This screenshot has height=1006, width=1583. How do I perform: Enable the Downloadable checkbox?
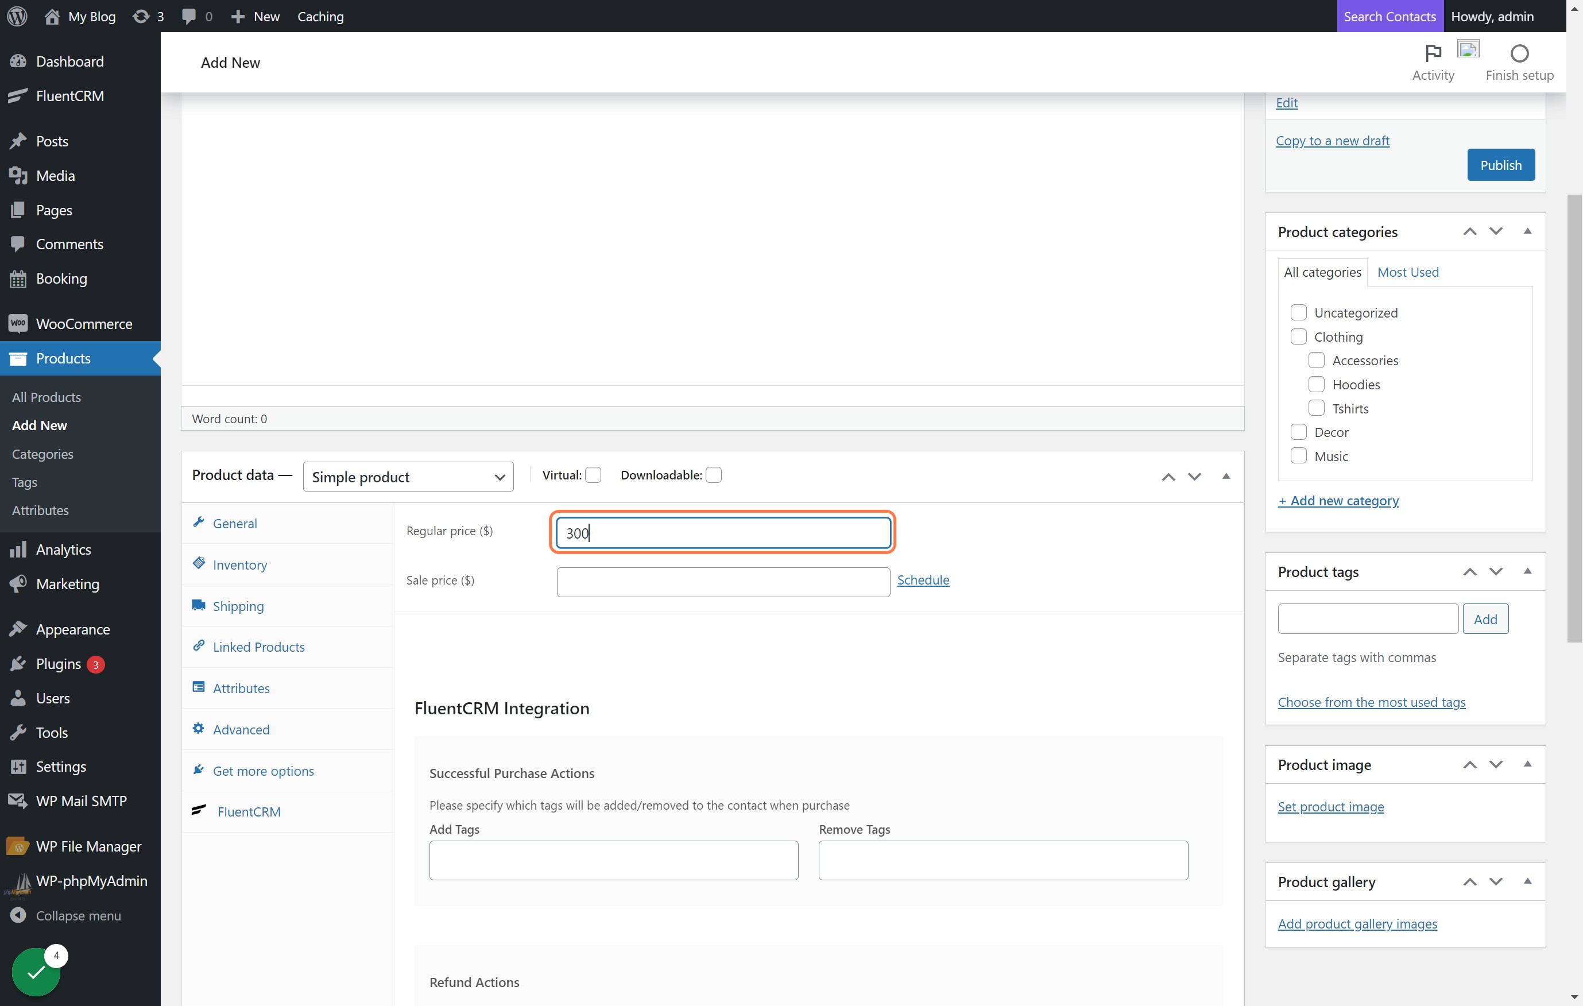click(713, 475)
